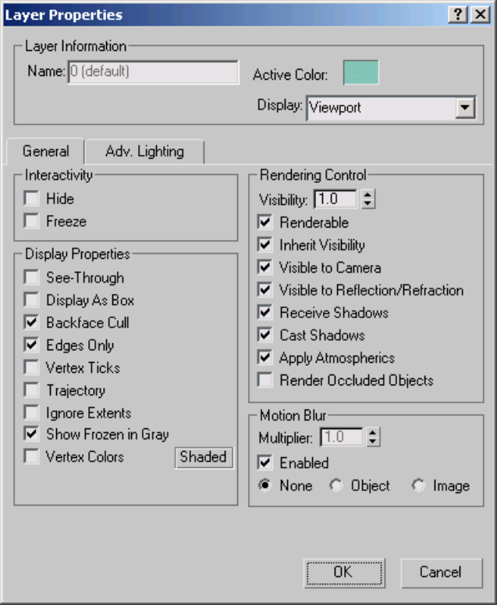Click the Cancel button
497x605 pixels.
pos(441,572)
